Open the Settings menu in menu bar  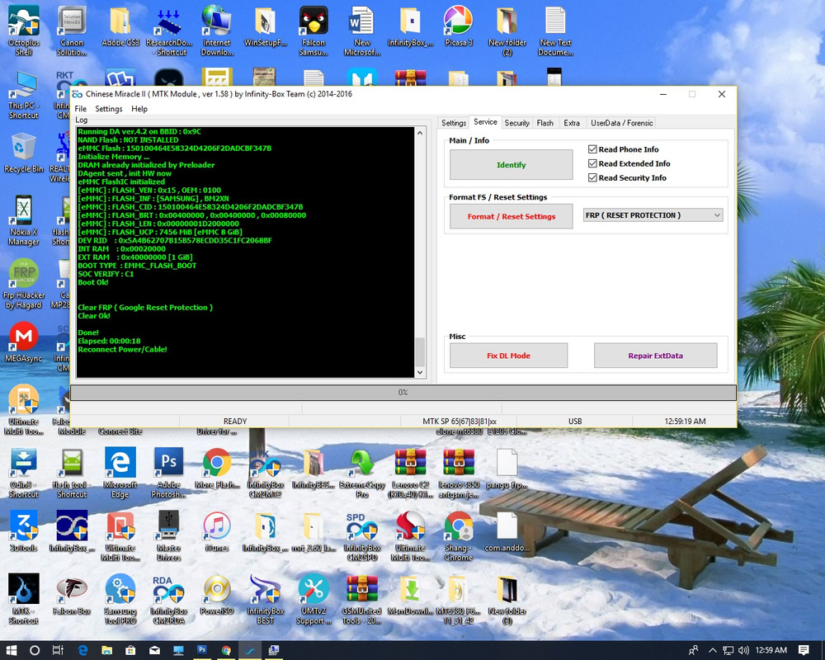click(x=108, y=109)
